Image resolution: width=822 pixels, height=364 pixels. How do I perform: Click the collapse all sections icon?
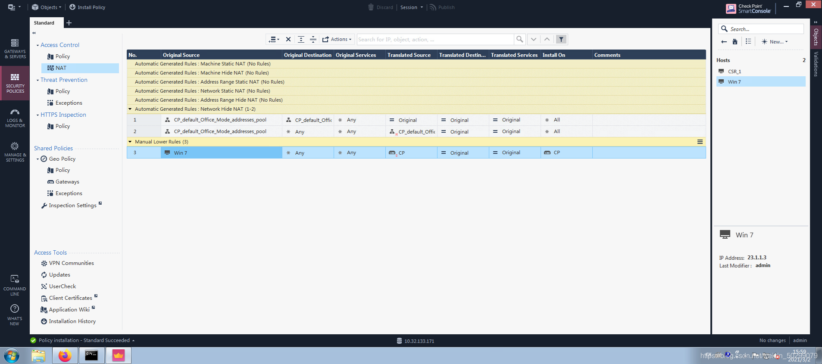[313, 39]
